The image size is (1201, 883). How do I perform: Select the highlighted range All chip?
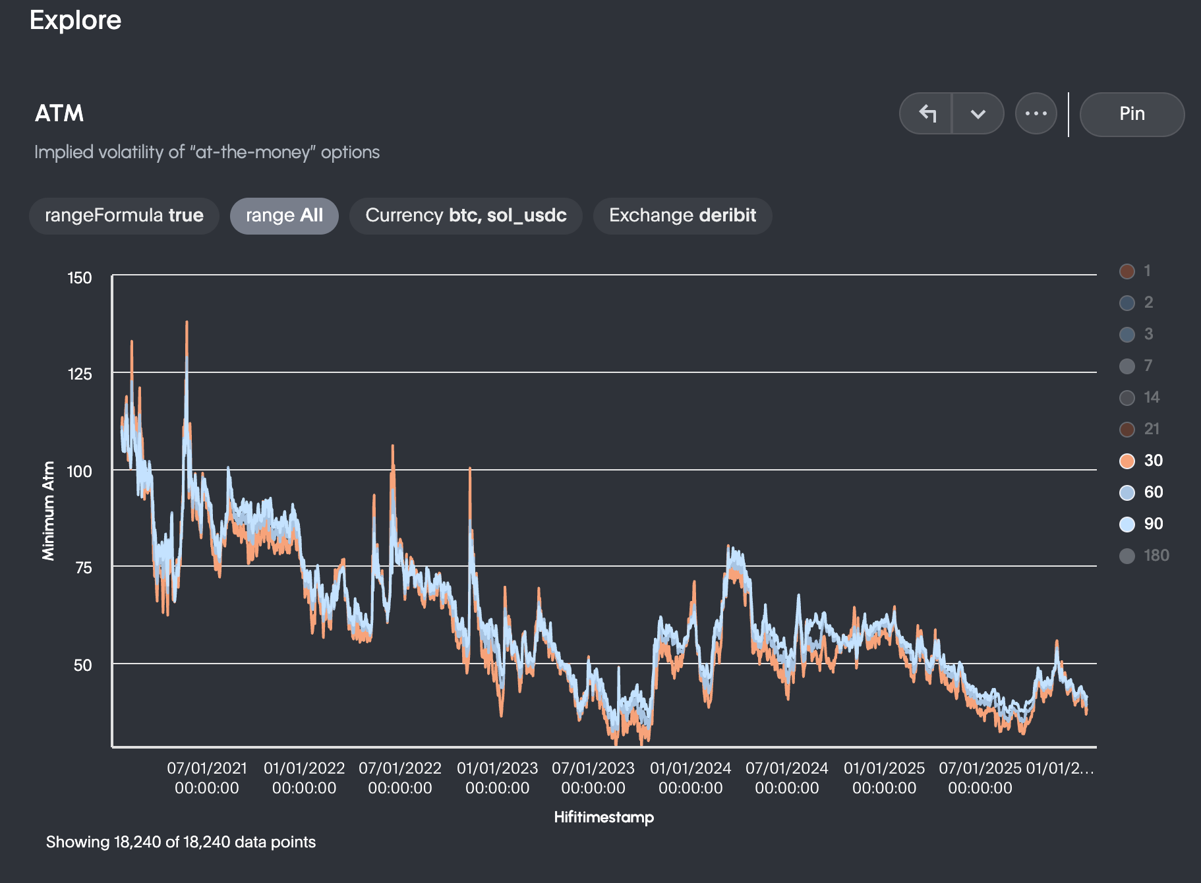coord(283,215)
